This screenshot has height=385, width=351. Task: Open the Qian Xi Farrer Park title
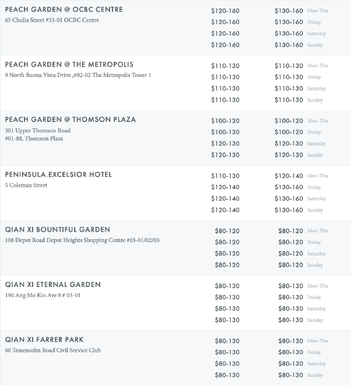pyautogui.click(x=44, y=339)
